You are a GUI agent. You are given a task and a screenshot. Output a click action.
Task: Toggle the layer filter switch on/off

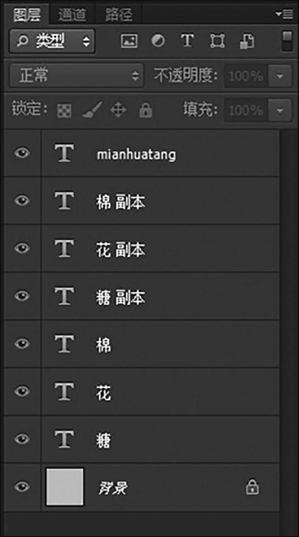[287, 41]
